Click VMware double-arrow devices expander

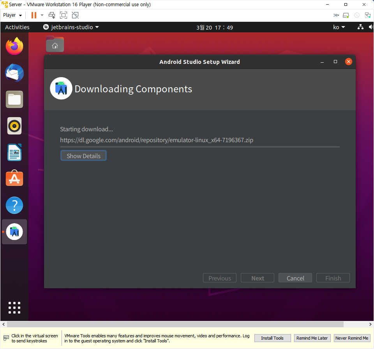pyautogui.click(x=336, y=15)
